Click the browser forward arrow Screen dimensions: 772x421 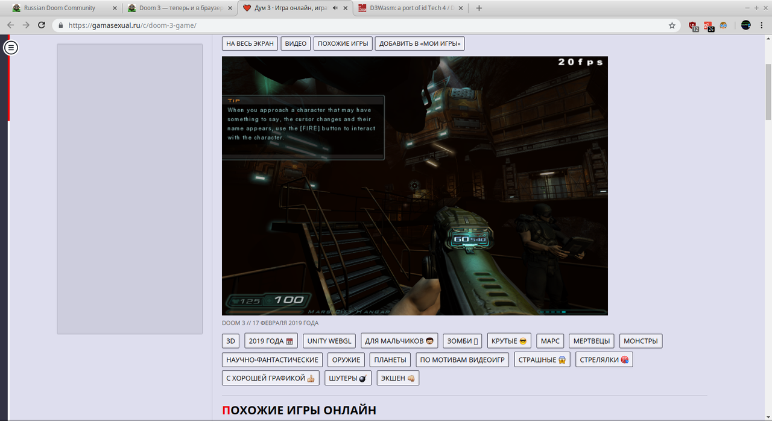point(26,25)
